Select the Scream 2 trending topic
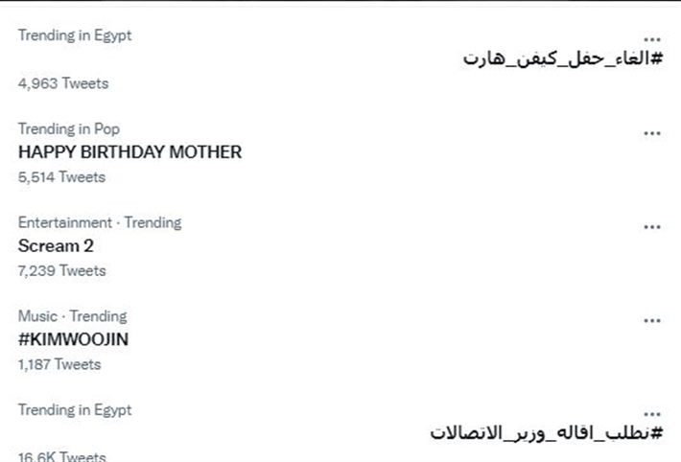The image size is (681, 462). pos(56,245)
